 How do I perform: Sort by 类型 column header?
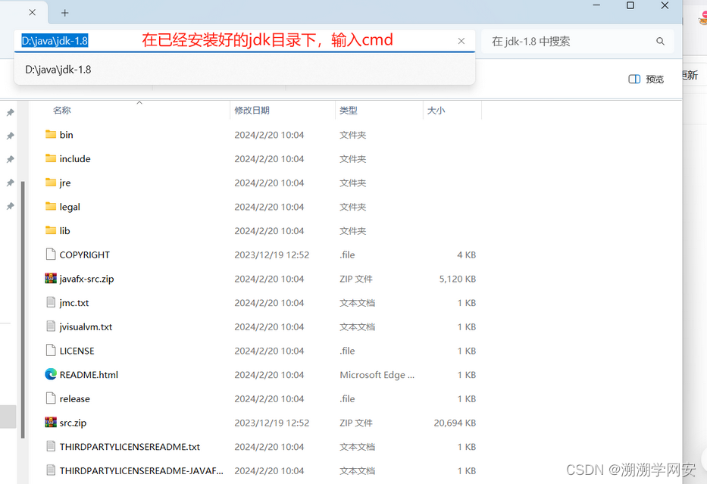click(x=349, y=111)
